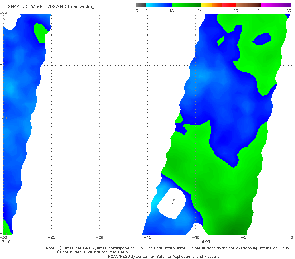
Task: Click the color bar label "18"
Action: [171, 11]
